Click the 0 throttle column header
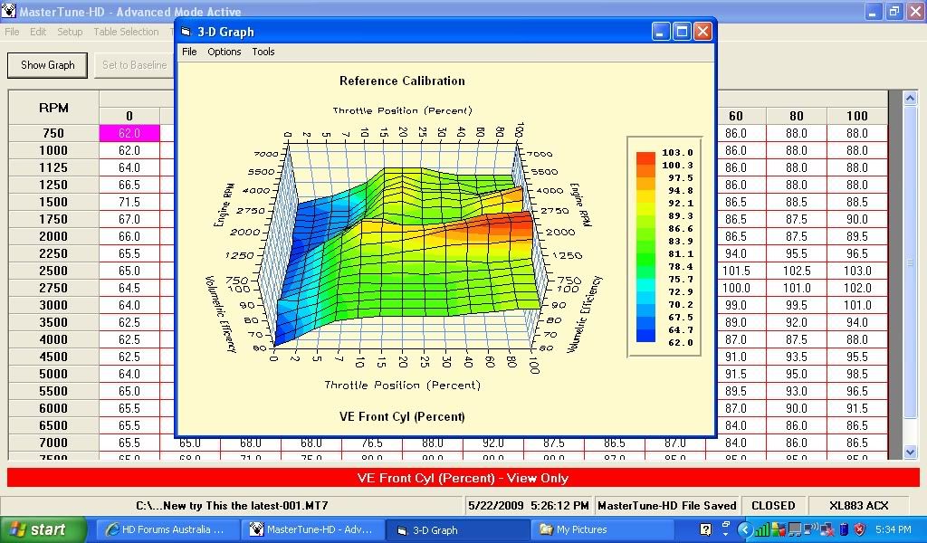The image size is (927, 543). [129, 116]
